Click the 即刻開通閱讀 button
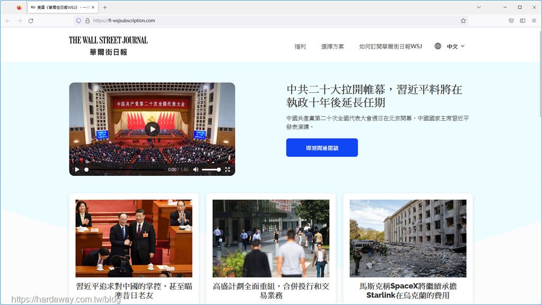 tap(322, 148)
